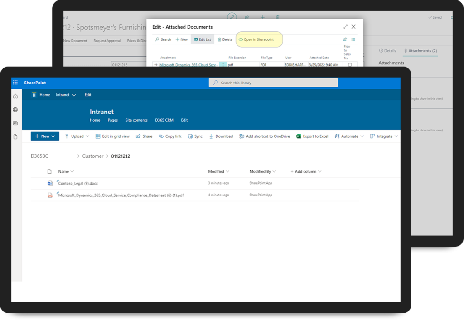Click the globe icon in left rail
464x321 pixels.
pos(15,110)
